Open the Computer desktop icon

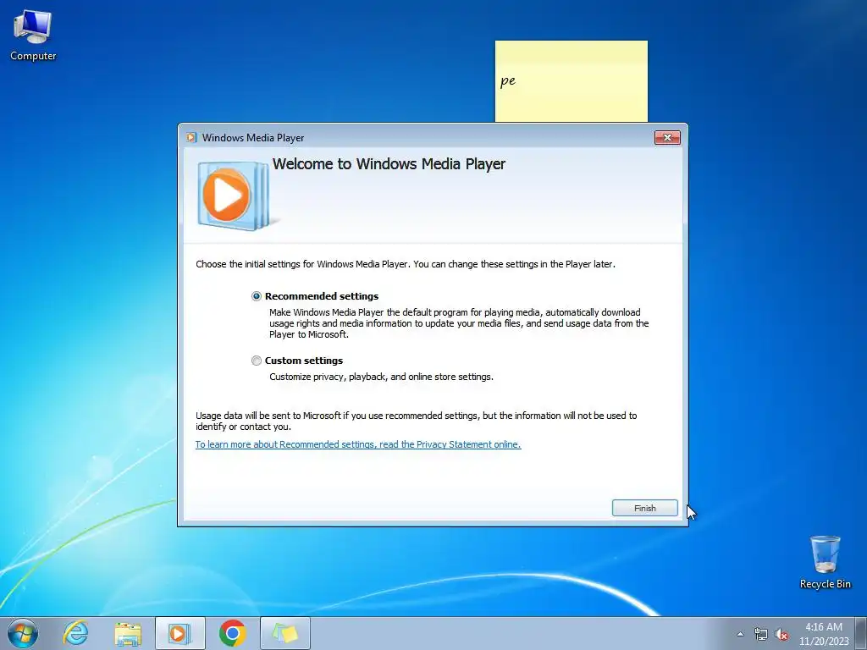[x=33, y=36]
